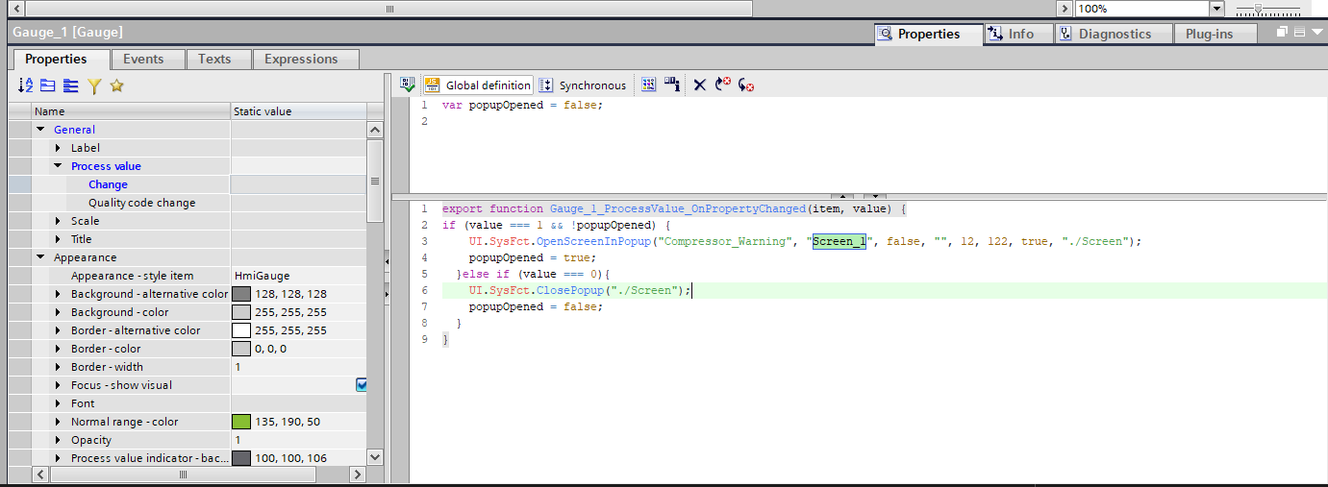Image resolution: width=1328 pixels, height=487 pixels.
Task: Toggle the Global definition button
Action: [478, 85]
